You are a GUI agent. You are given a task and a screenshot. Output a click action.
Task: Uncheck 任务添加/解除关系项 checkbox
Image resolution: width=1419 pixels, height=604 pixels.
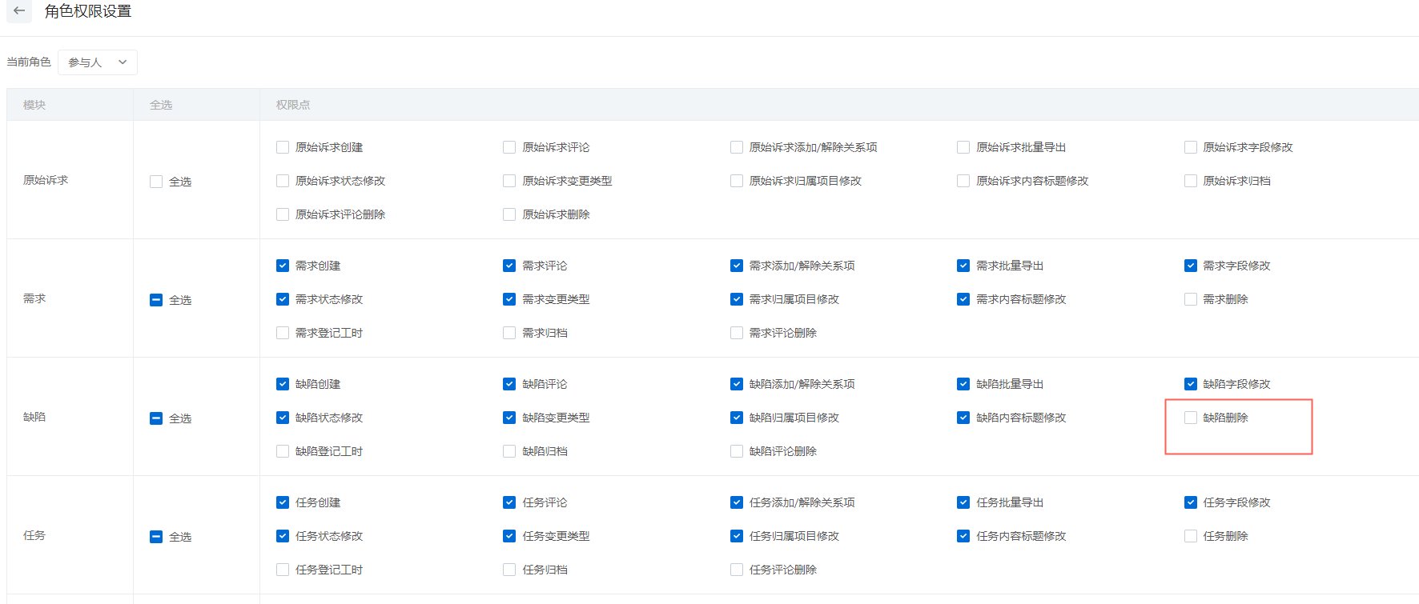[x=737, y=502]
